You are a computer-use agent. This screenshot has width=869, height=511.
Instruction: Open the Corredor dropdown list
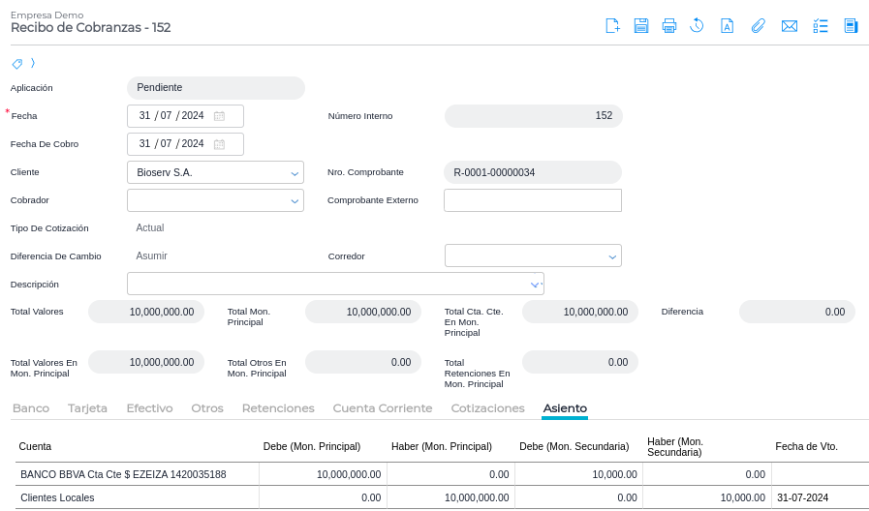tap(612, 256)
